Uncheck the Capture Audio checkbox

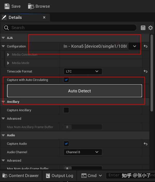point(66,144)
